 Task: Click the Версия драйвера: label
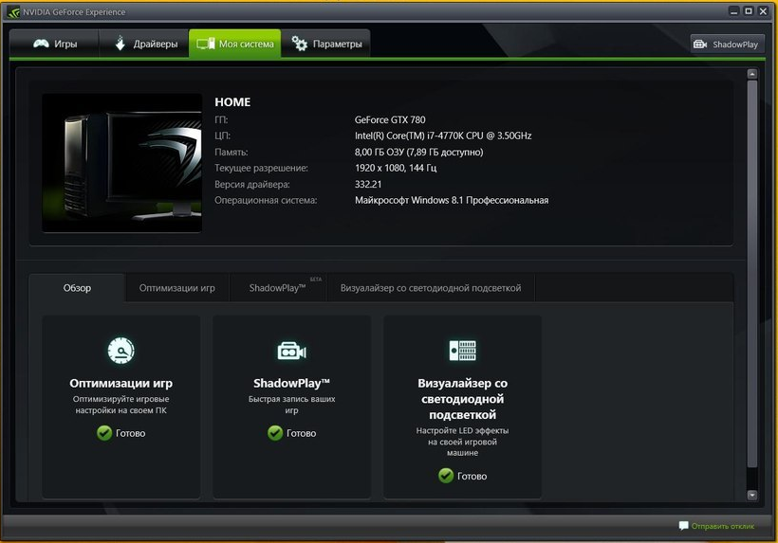252,184
